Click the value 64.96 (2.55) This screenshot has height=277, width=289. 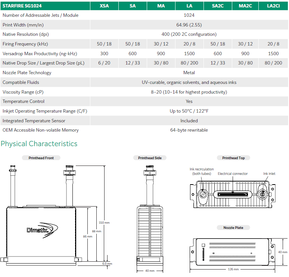coord(189,25)
